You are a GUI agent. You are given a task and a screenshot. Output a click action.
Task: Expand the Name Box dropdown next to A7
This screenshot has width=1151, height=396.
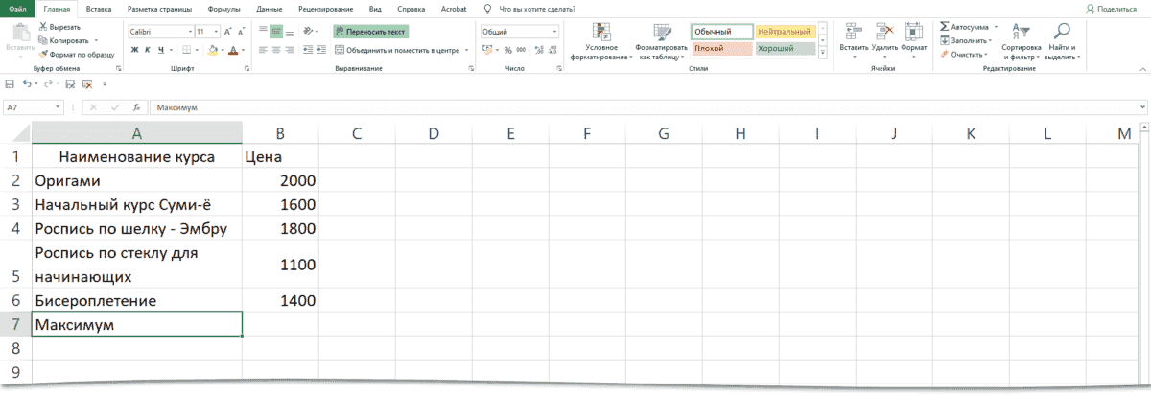(59, 108)
